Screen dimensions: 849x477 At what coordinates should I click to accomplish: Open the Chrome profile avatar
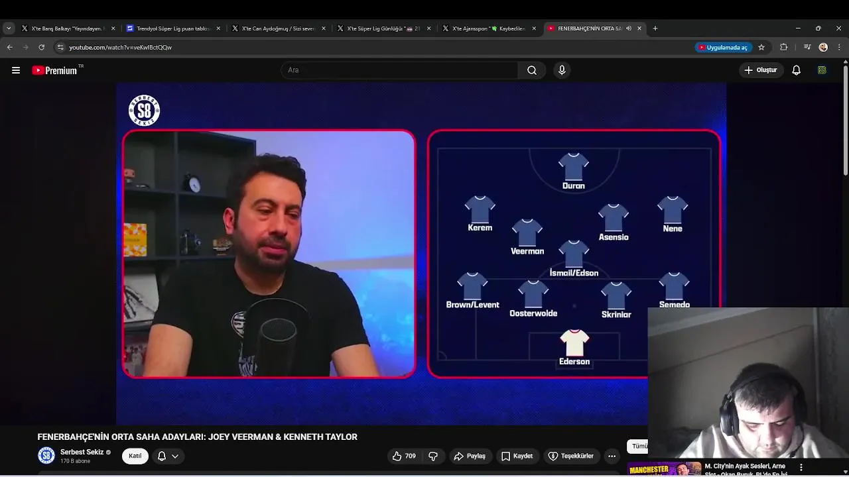tap(823, 47)
